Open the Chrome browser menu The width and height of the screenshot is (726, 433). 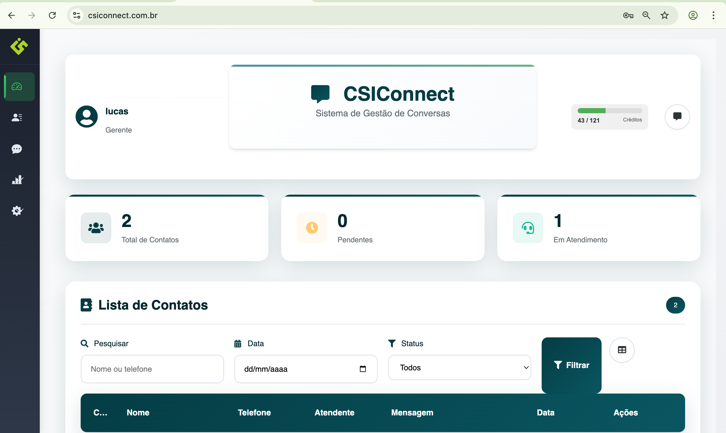tap(714, 15)
